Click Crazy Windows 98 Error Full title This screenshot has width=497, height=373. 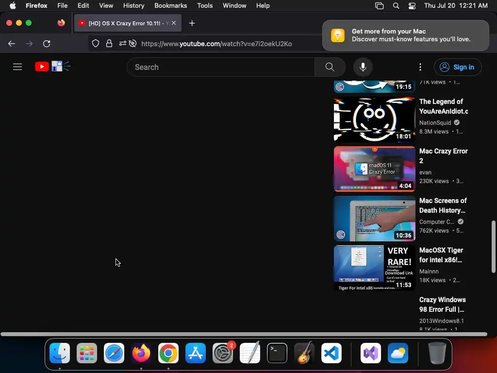click(443, 304)
